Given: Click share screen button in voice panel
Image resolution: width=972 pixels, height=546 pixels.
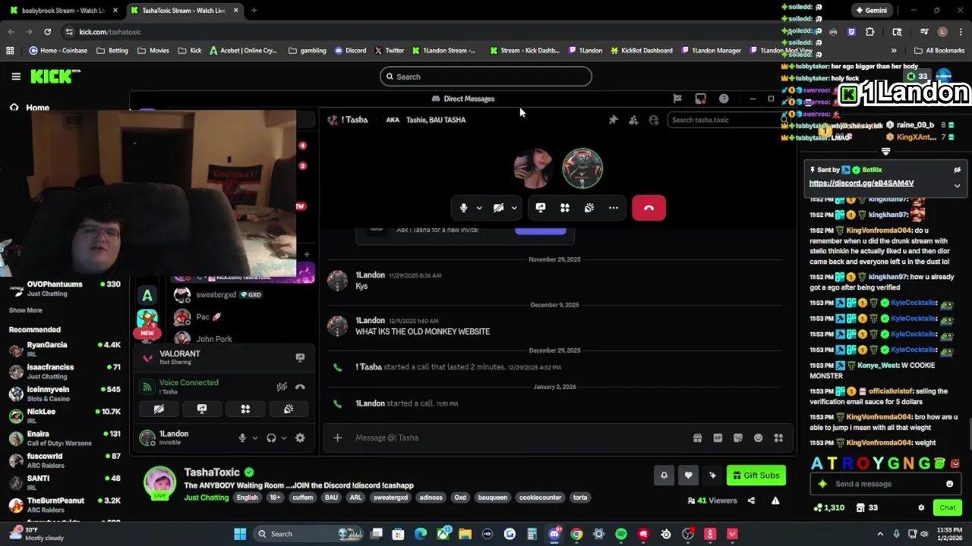Looking at the screenshot, I should [202, 409].
